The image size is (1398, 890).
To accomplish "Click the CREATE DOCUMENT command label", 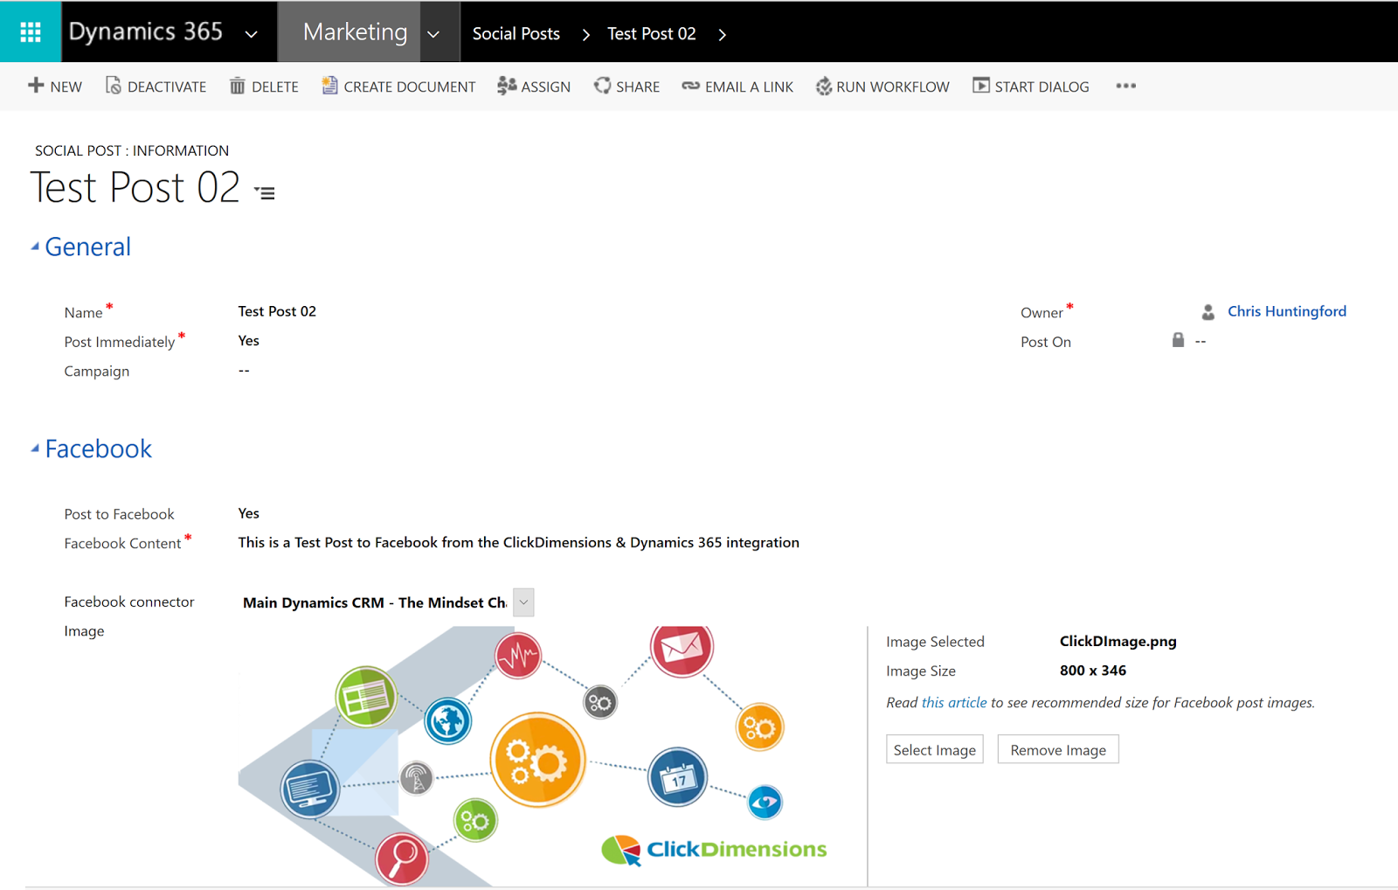I will tap(410, 87).
